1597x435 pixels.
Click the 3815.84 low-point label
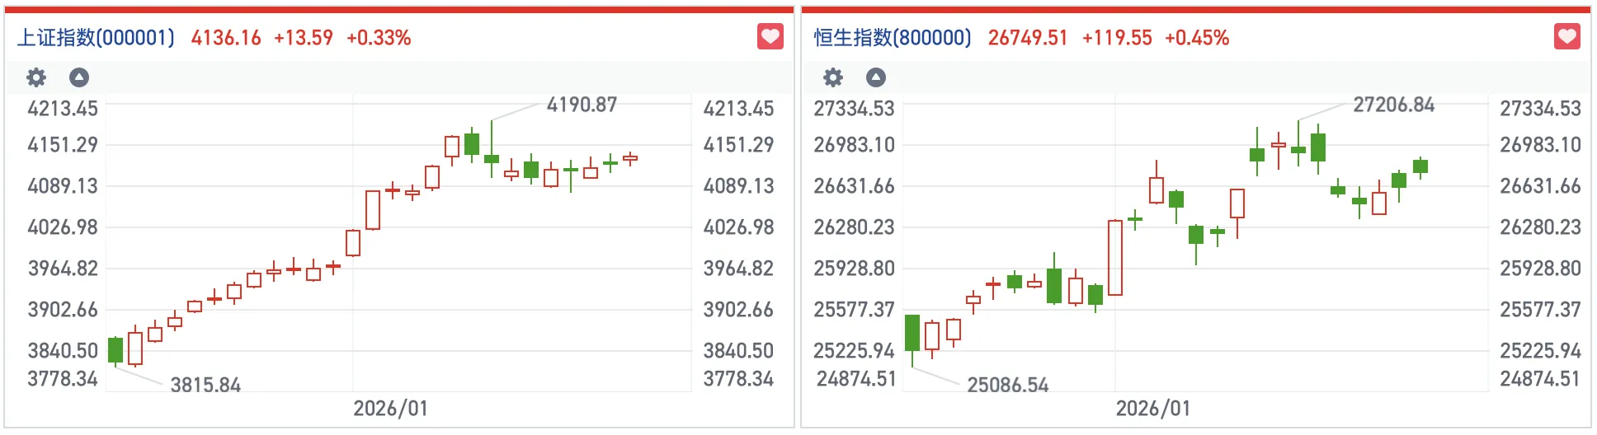205,385
